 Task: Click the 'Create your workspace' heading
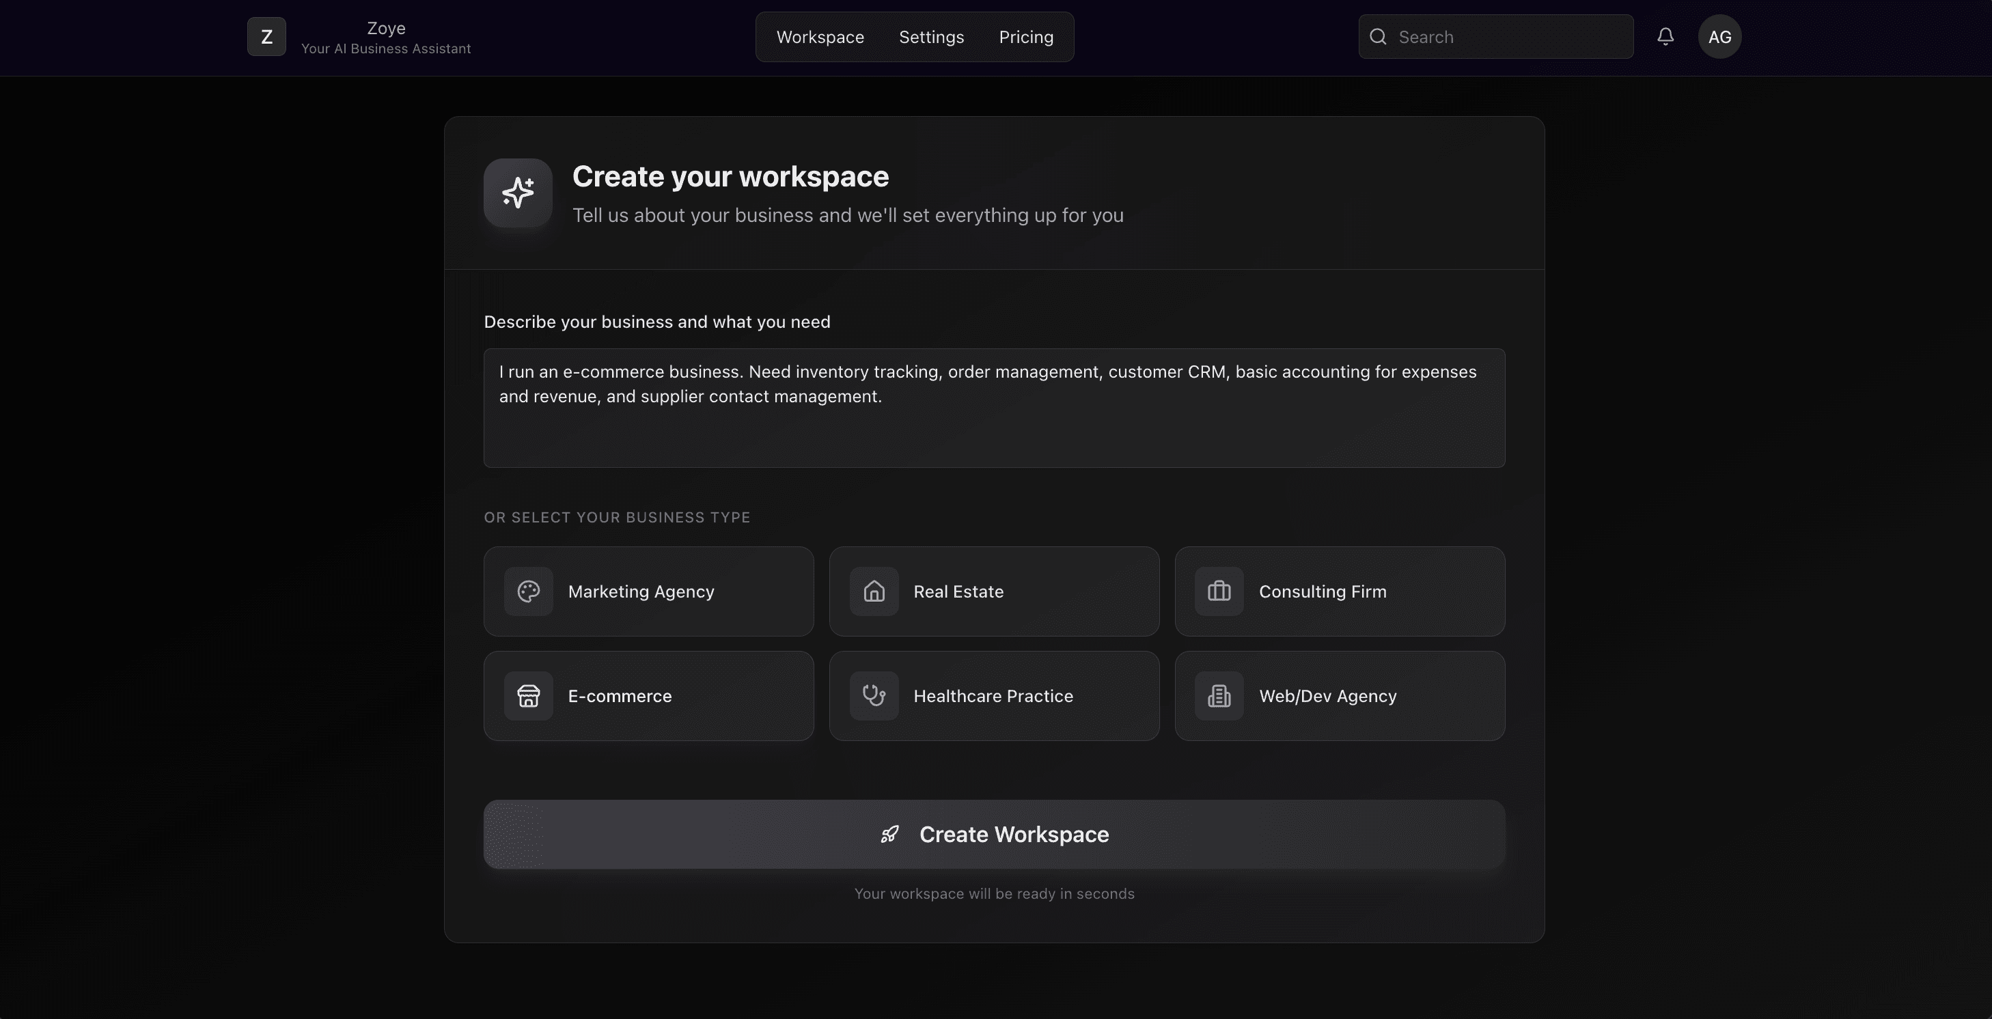(x=730, y=176)
